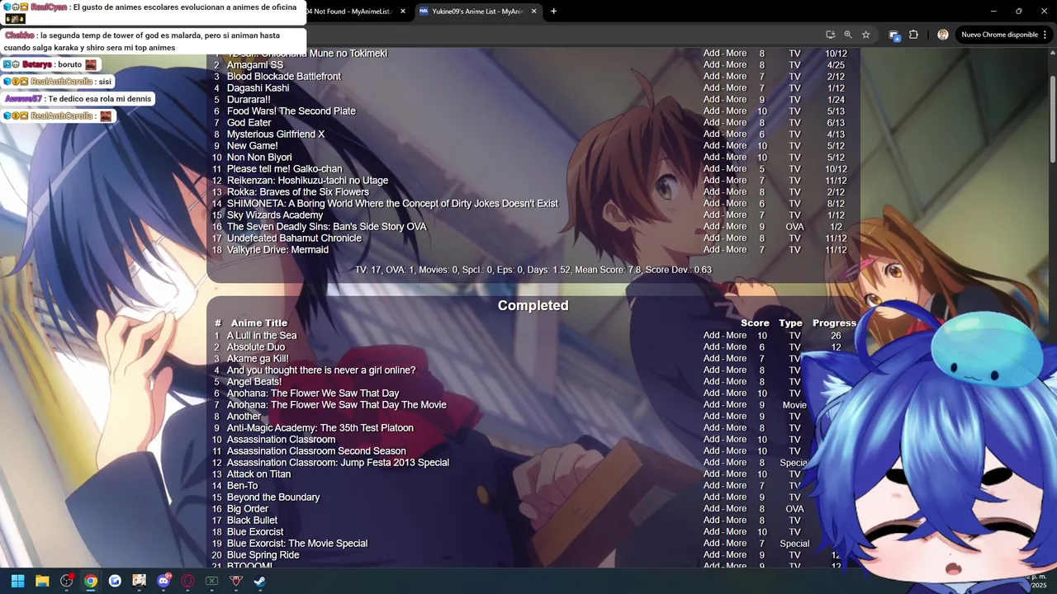Click the Beterye: boruto chat message

click(50, 64)
